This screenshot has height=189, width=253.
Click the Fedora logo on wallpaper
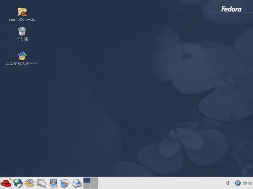(231, 10)
